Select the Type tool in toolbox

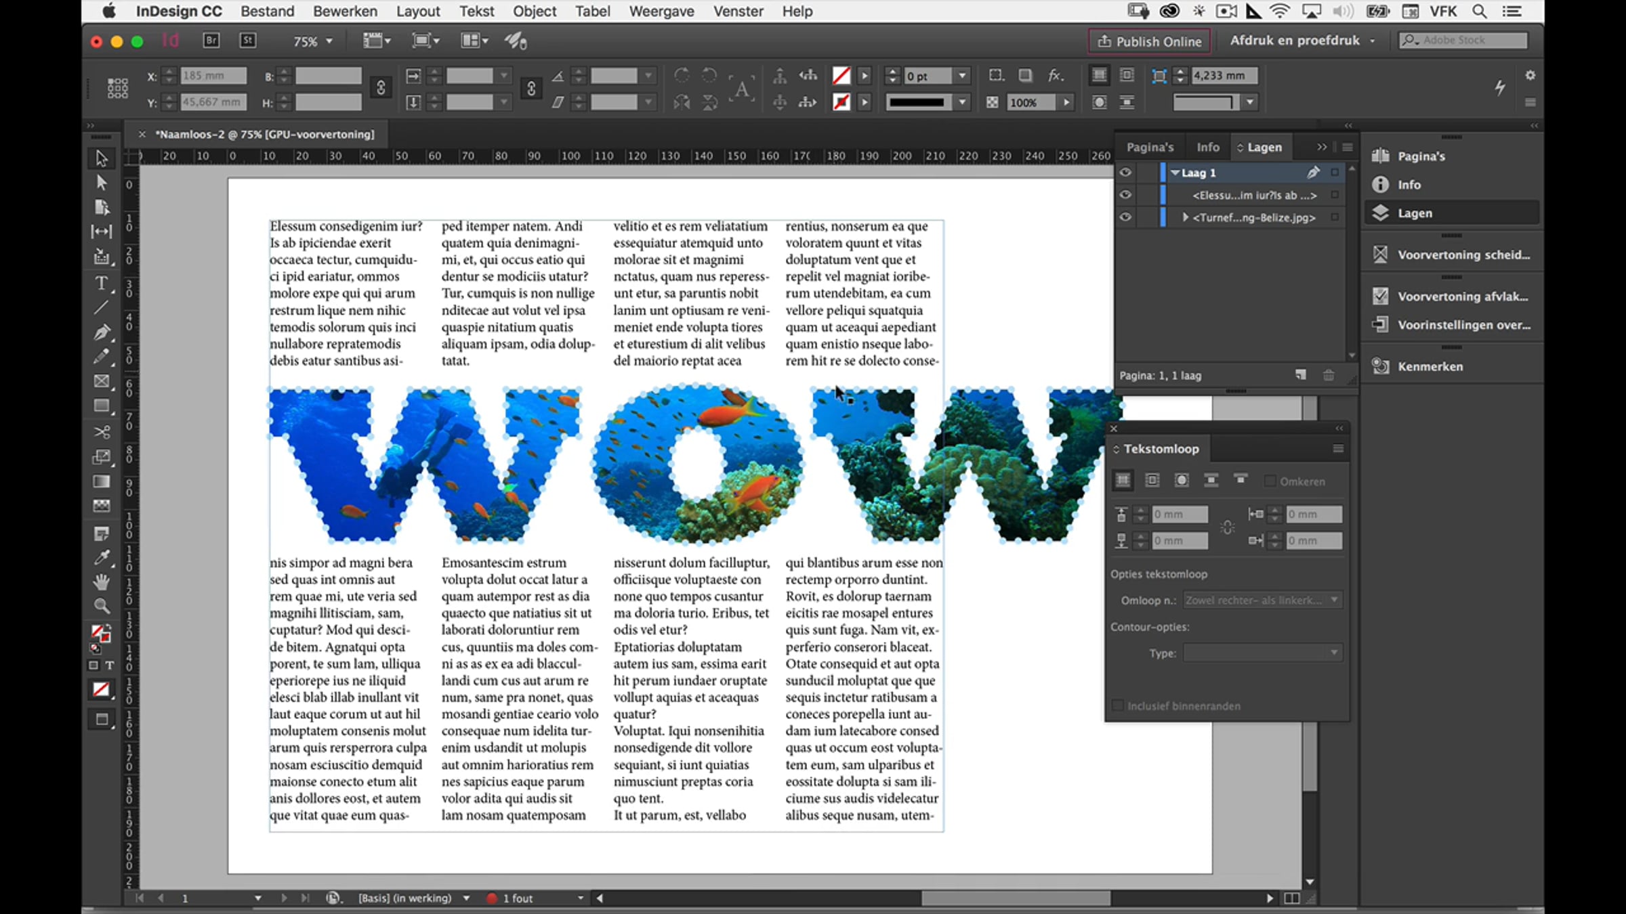[x=101, y=283]
